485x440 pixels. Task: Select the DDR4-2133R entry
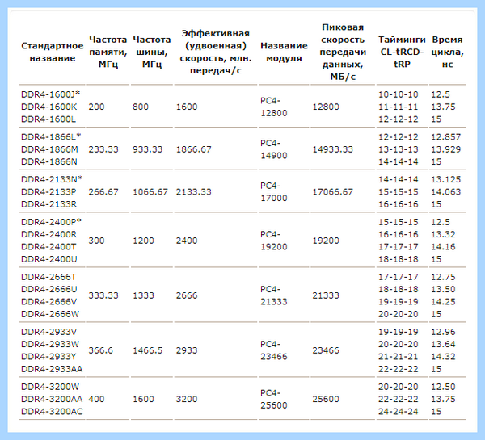pos(48,204)
